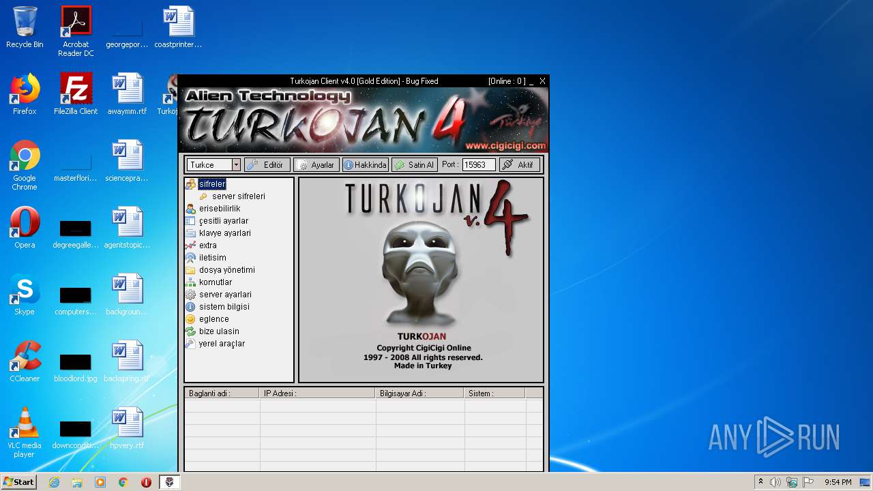
Task: Select eglence category
Action: click(214, 319)
